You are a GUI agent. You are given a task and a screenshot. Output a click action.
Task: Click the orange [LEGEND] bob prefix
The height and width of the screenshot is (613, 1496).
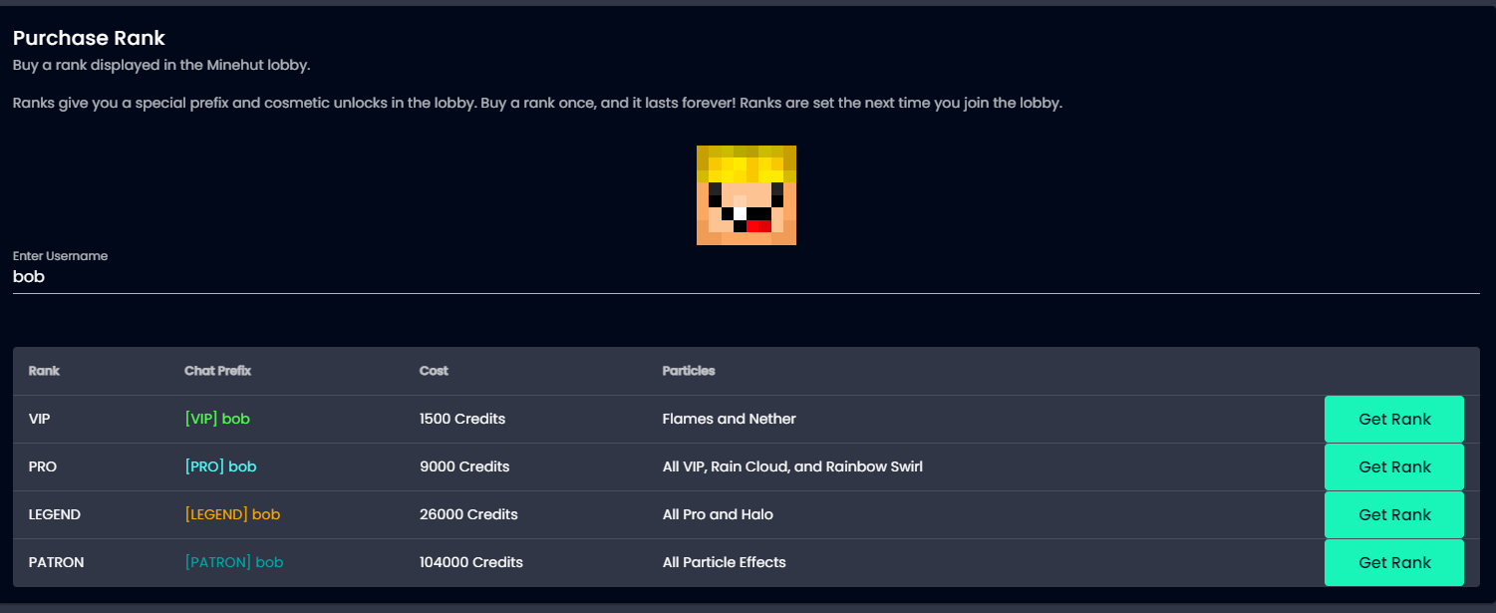click(232, 514)
